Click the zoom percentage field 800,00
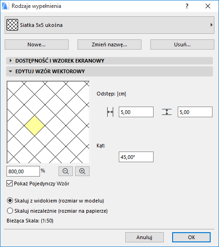This screenshot has height=247, width=219. click(x=23, y=171)
